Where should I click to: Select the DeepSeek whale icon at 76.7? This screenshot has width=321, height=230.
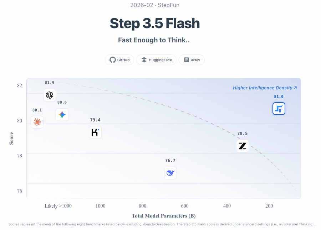click(170, 173)
